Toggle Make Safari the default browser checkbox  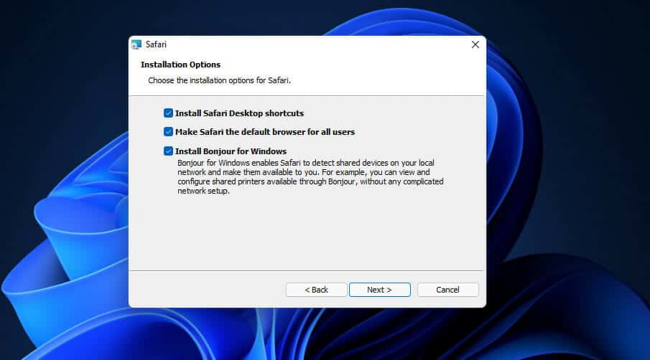(x=168, y=132)
